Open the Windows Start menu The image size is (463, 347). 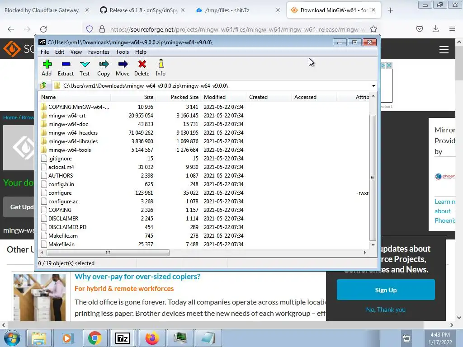coord(12,338)
